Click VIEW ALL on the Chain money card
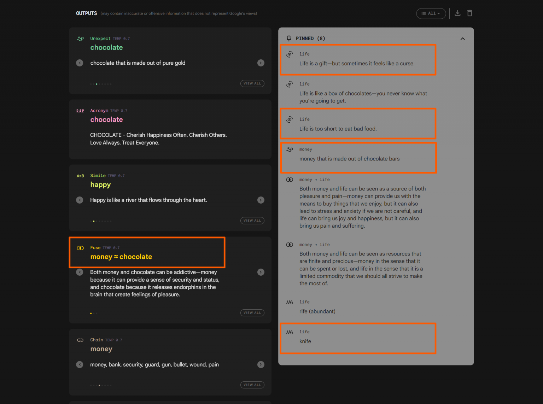The width and height of the screenshot is (543, 404). (252, 385)
